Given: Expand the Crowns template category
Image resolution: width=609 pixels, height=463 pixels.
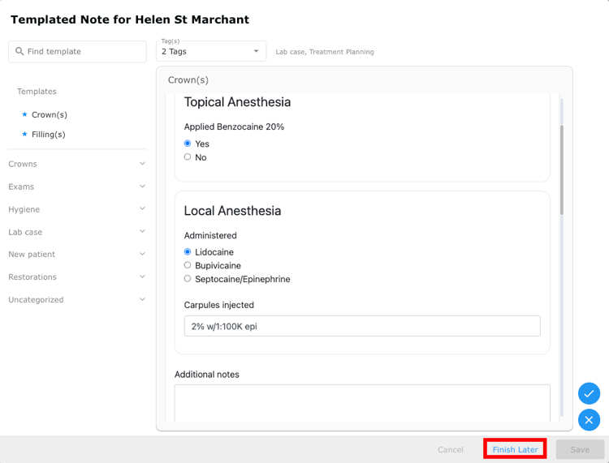Looking at the screenshot, I should pyautogui.click(x=77, y=164).
